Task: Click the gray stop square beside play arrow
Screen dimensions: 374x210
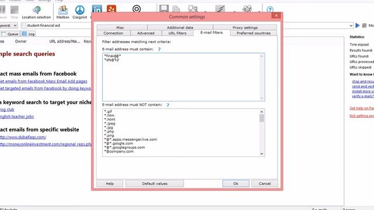Action: [364, 25]
